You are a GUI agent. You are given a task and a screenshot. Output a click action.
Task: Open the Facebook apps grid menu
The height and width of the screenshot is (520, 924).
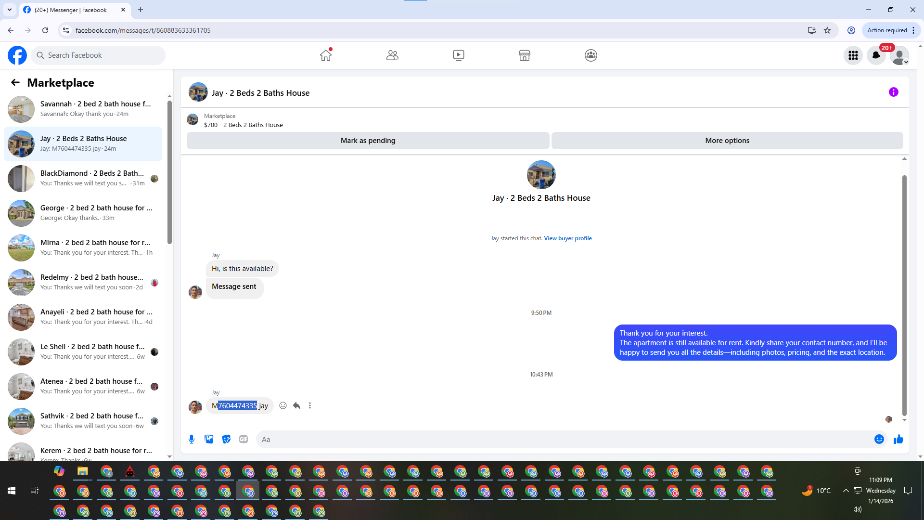click(853, 55)
